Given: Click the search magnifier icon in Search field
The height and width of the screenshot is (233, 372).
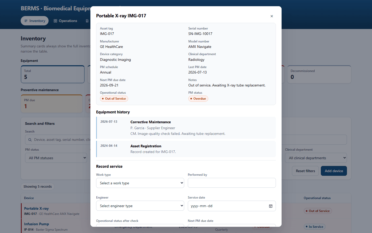Looking at the screenshot, I should [x=30, y=140].
